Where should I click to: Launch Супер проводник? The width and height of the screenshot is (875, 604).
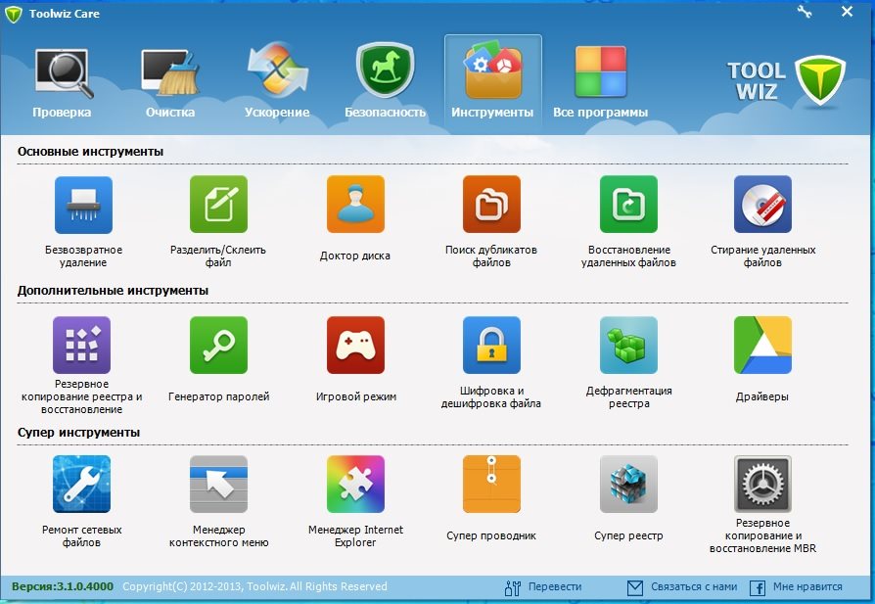[x=491, y=484]
